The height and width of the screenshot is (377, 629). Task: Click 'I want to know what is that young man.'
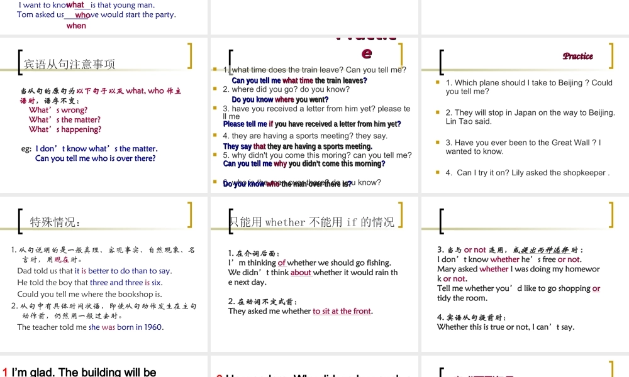[86, 5]
